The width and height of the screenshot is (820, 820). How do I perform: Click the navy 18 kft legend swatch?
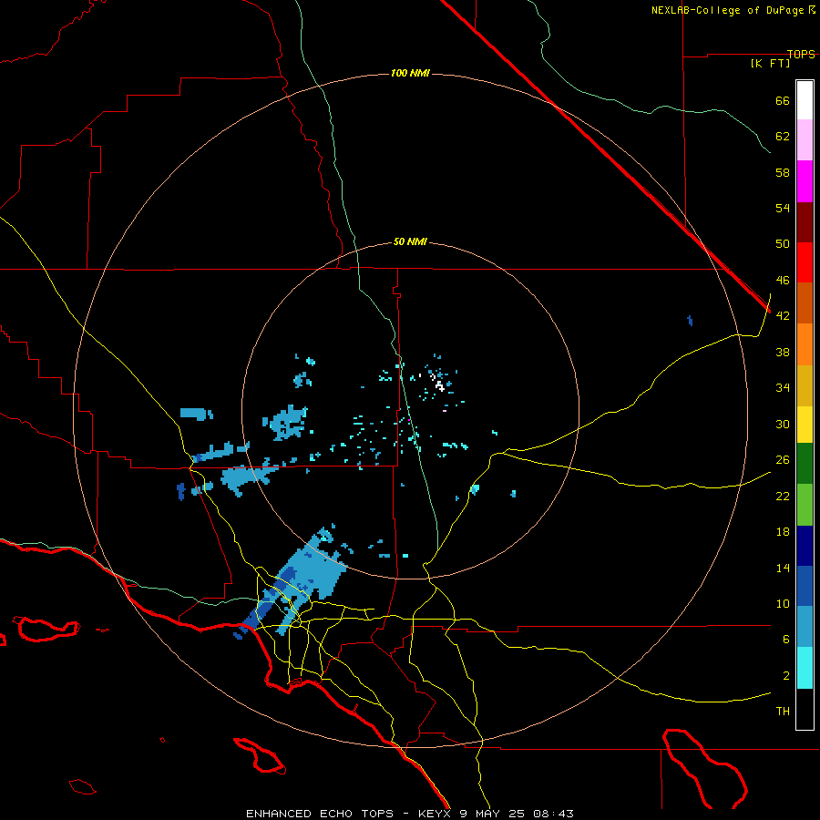pyautogui.click(x=805, y=546)
